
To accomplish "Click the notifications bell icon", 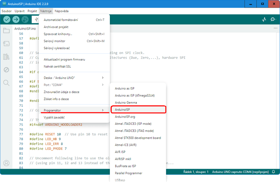I will click(273, 172).
